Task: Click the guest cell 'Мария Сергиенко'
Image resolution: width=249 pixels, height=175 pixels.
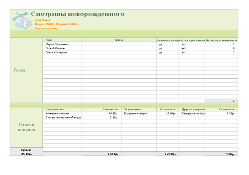Action: [x=62, y=44]
